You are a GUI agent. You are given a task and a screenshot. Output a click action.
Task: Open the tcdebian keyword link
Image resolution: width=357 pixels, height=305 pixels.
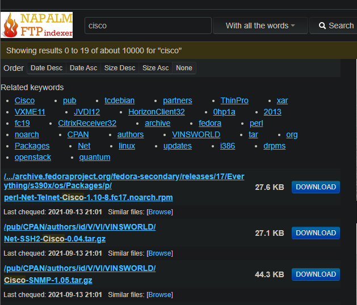click(120, 100)
